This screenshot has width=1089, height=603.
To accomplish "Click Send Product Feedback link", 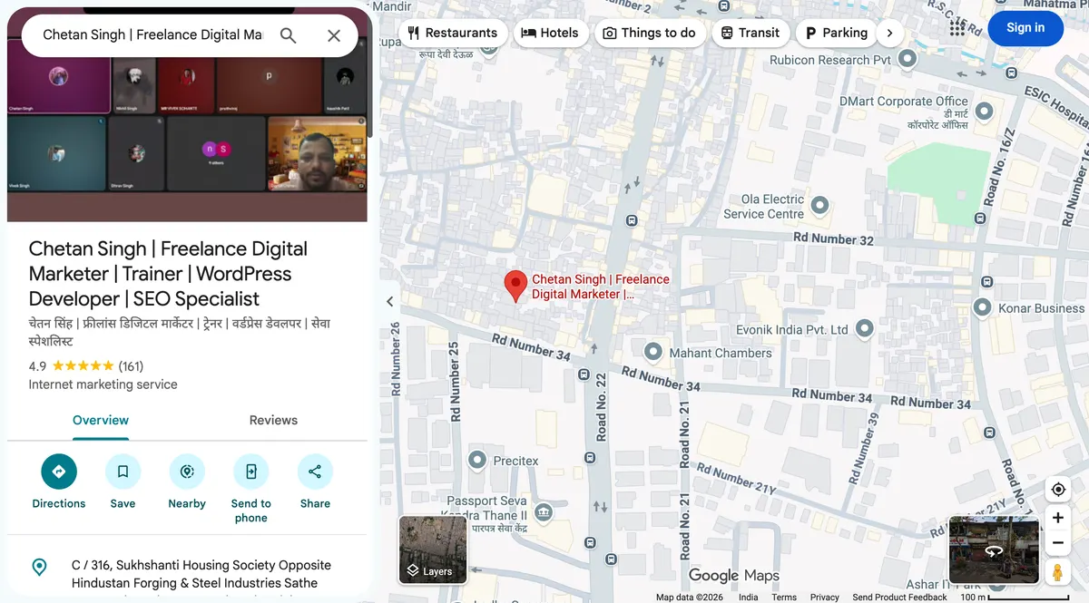I will tap(899, 597).
